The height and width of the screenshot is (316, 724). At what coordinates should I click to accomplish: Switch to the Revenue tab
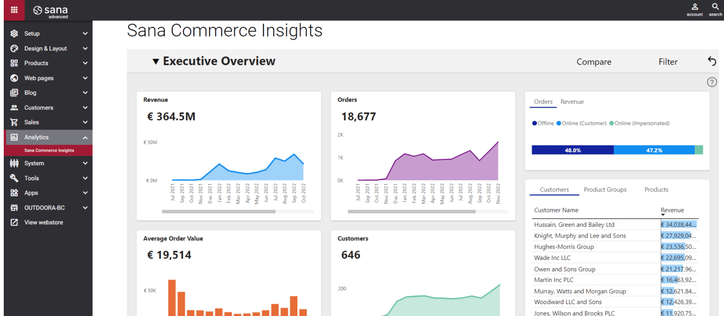[x=572, y=102]
